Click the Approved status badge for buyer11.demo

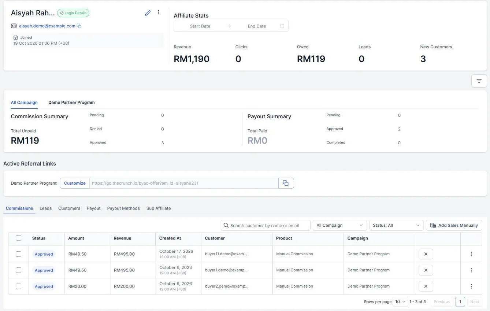tap(44, 254)
